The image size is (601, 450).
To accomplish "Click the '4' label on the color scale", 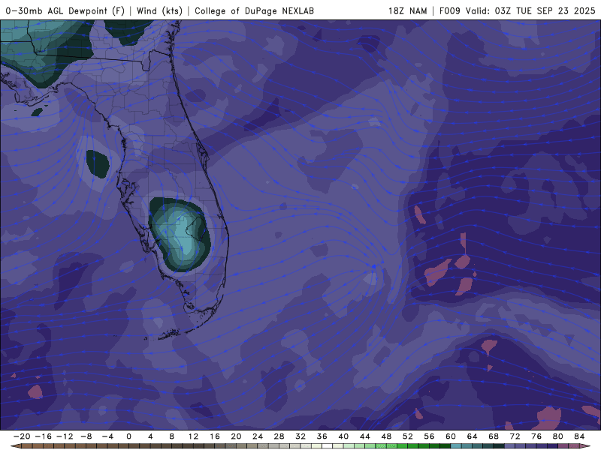I will click(150, 436).
